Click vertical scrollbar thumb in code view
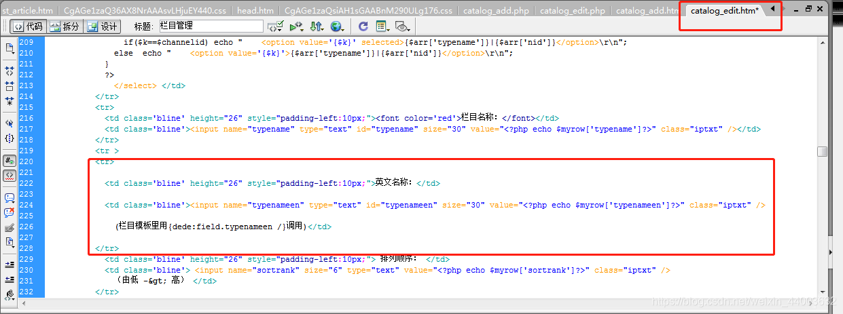This screenshot has height=314, width=843. (x=822, y=152)
